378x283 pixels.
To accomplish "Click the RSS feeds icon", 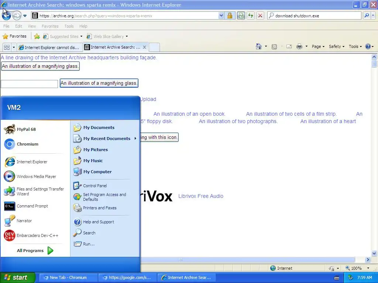I will [274, 47].
